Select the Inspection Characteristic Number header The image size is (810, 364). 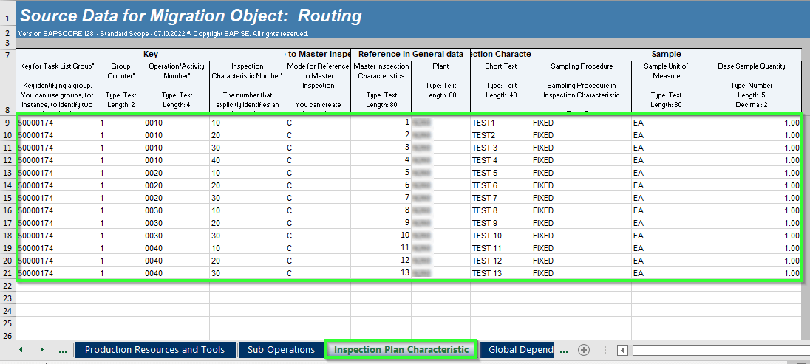(x=247, y=86)
